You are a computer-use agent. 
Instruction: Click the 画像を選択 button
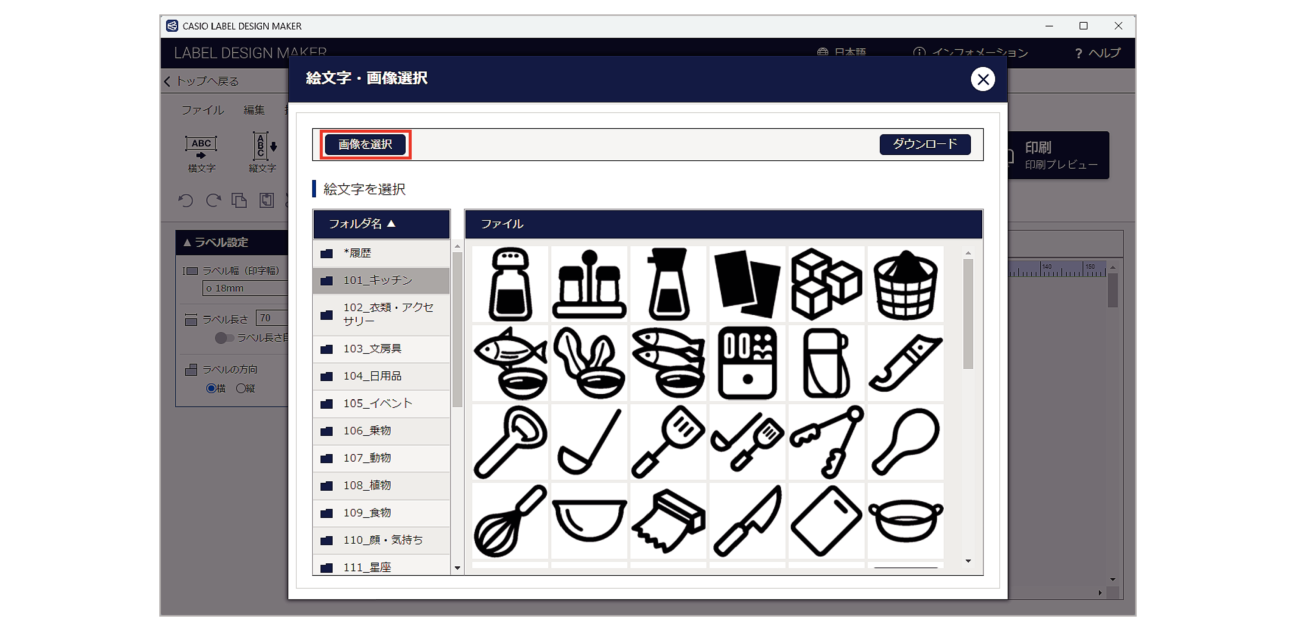point(365,144)
